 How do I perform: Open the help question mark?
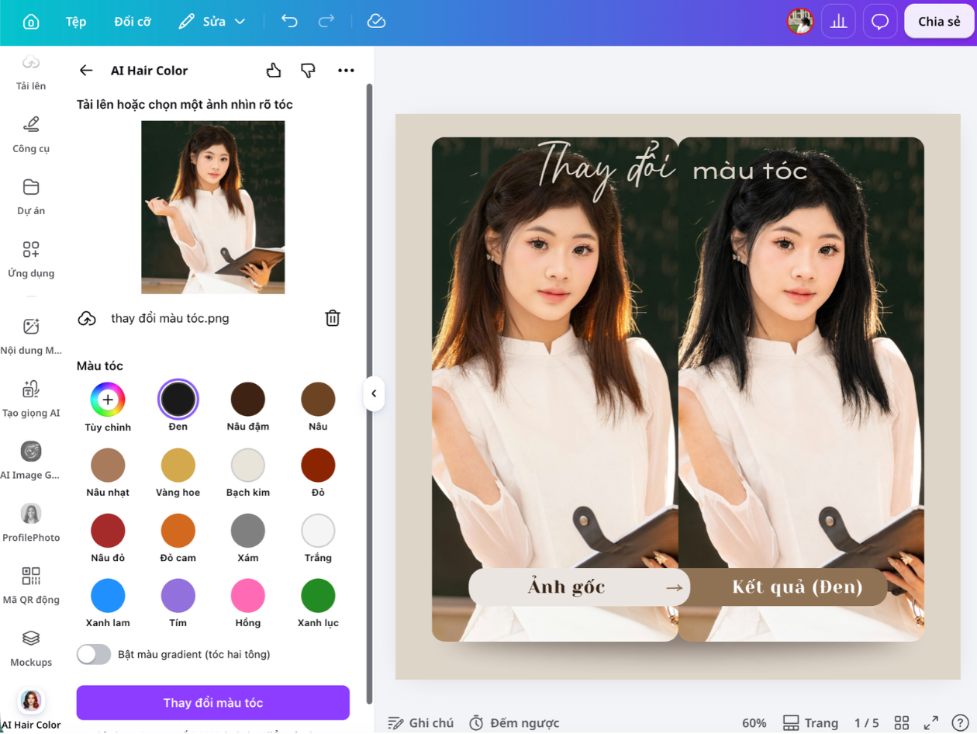point(960,722)
